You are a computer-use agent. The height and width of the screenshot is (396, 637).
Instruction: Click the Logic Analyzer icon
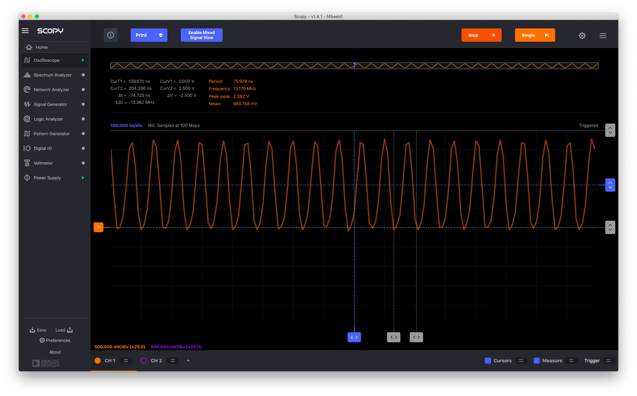coord(27,119)
